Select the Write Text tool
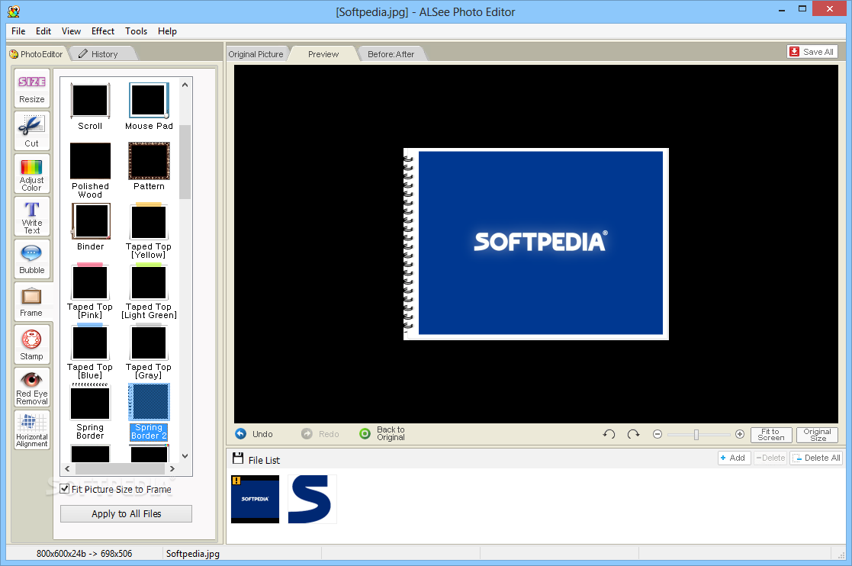Screen dimensions: 852x566 (x=32, y=217)
